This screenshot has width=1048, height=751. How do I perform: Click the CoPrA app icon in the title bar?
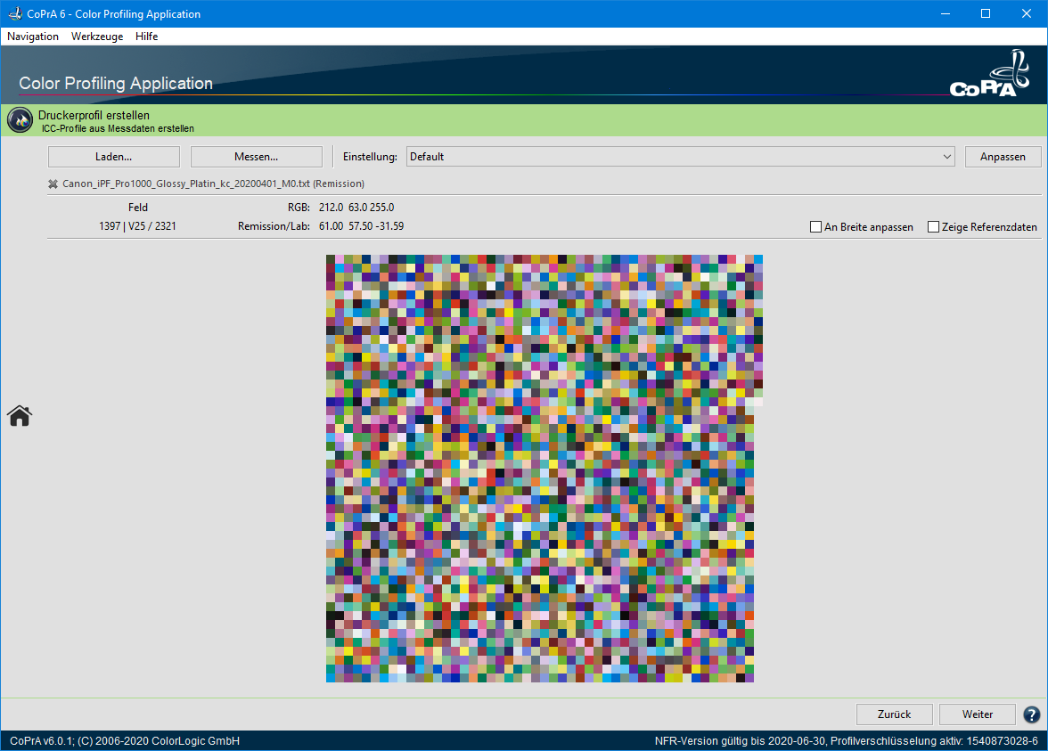pyautogui.click(x=13, y=14)
